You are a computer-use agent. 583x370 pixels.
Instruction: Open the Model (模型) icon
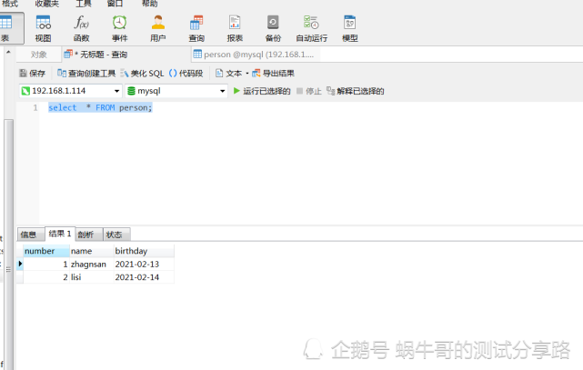tap(350, 28)
